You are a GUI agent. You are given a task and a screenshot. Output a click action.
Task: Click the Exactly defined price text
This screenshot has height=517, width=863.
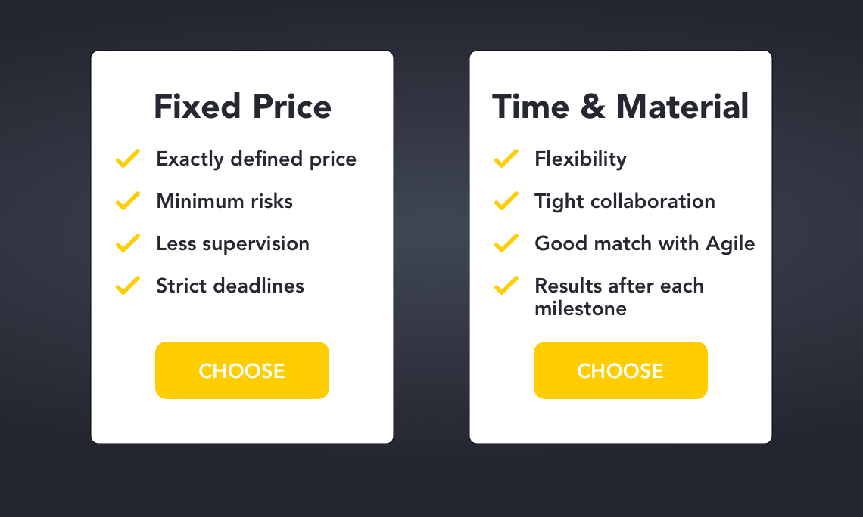[x=257, y=159]
